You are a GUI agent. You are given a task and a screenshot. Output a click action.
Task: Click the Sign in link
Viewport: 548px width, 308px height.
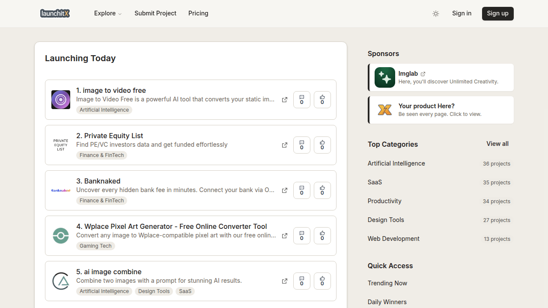(x=462, y=13)
